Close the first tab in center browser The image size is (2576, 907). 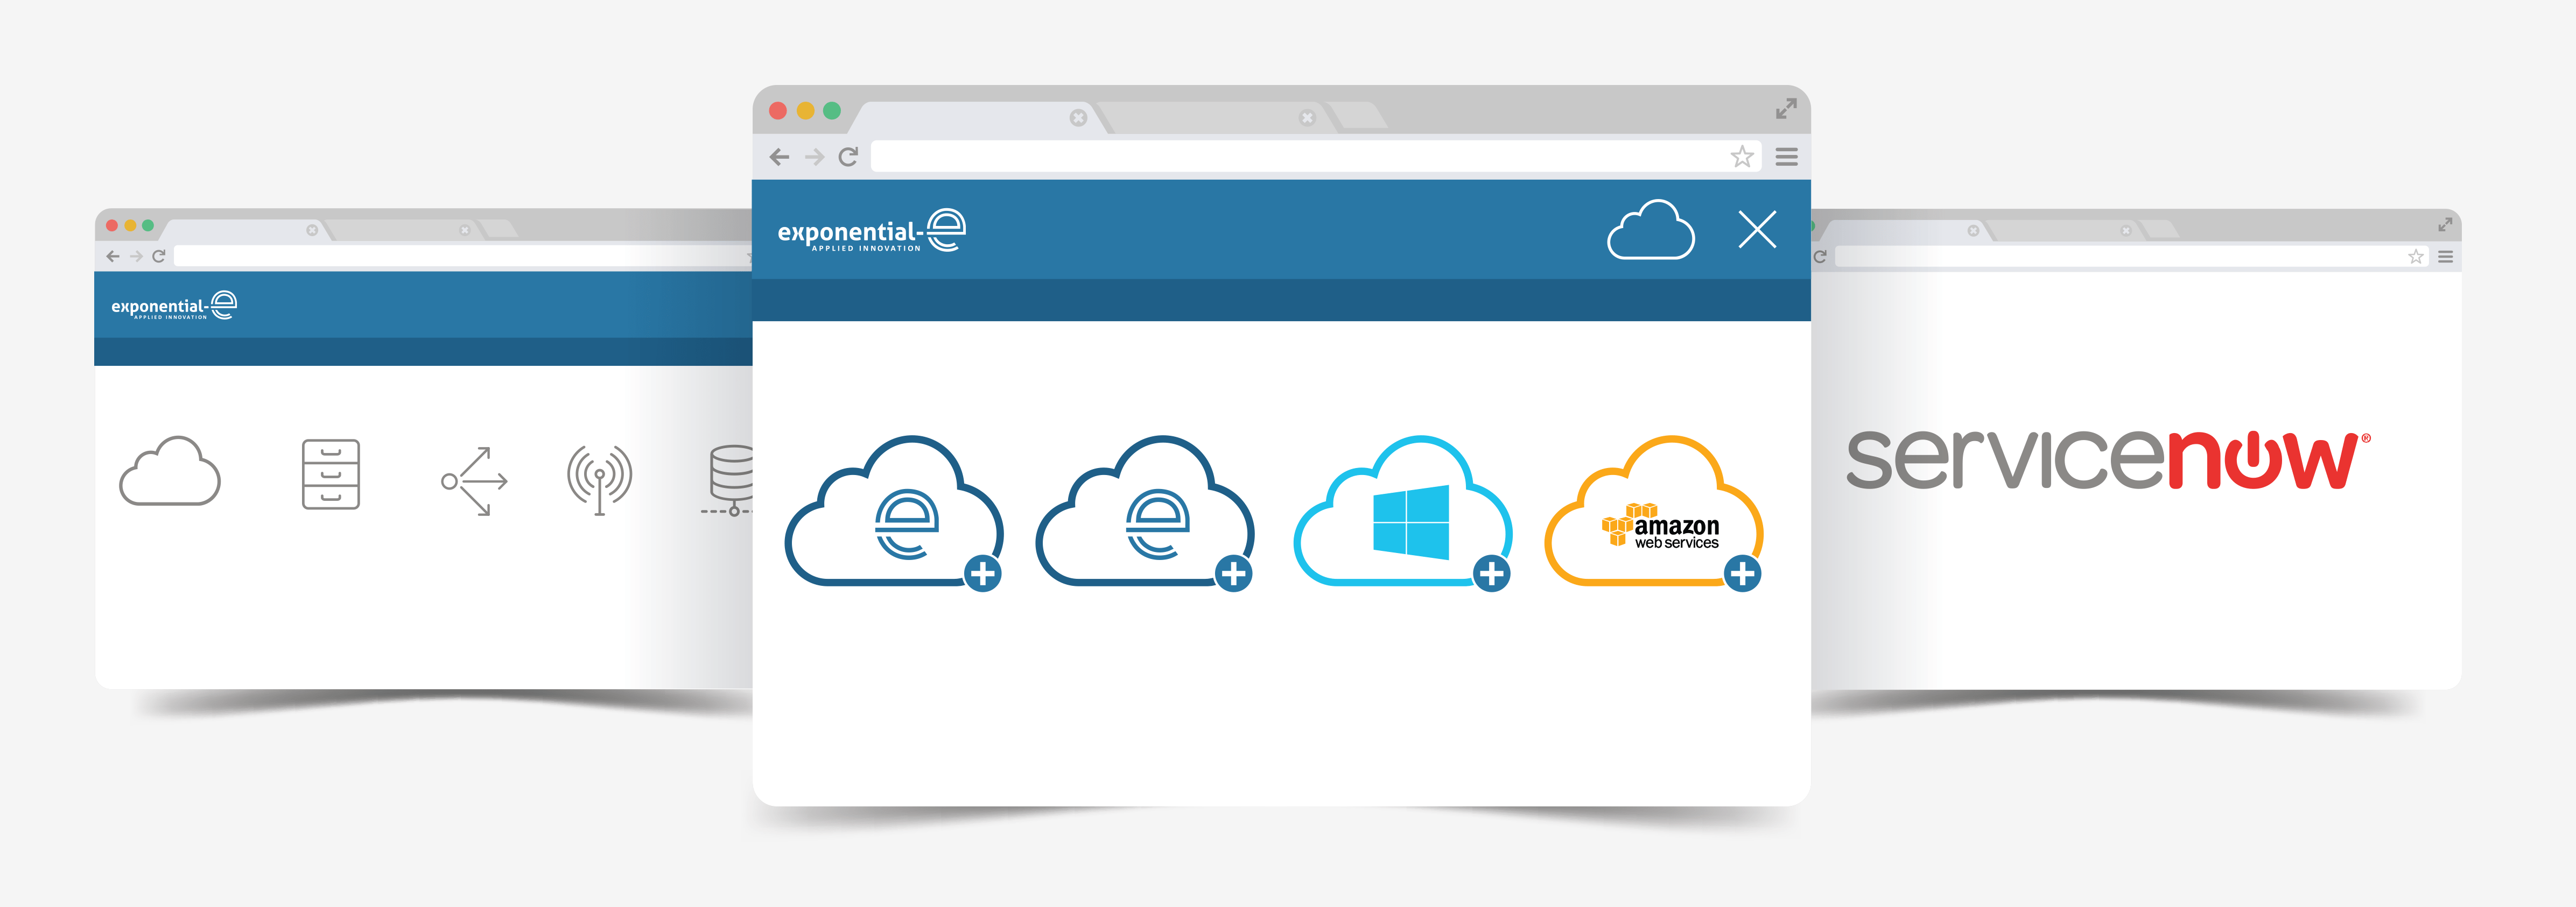click(1078, 118)
